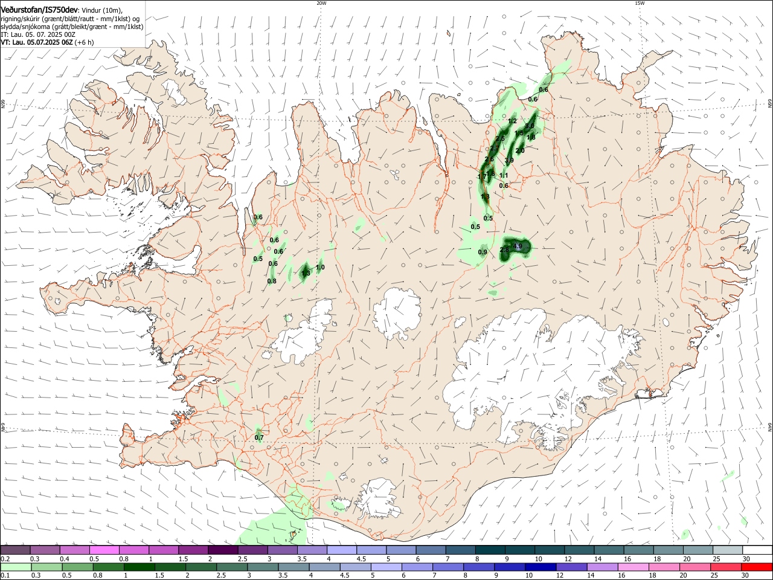Click the 25–30 red-pink rain legend swatch
The width and height of the screenshot is (773, 580).
[x=726, y=567]
